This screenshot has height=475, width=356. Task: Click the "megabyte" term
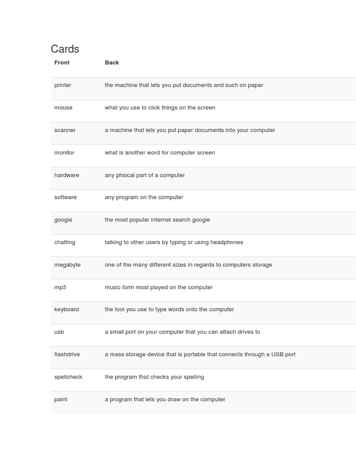click(x=67, y=265)
